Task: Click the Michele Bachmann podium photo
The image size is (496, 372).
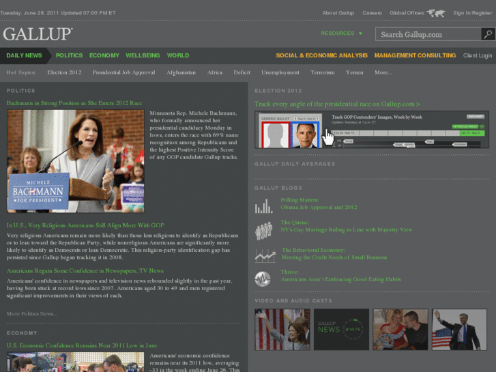Action: click(76, 161)
